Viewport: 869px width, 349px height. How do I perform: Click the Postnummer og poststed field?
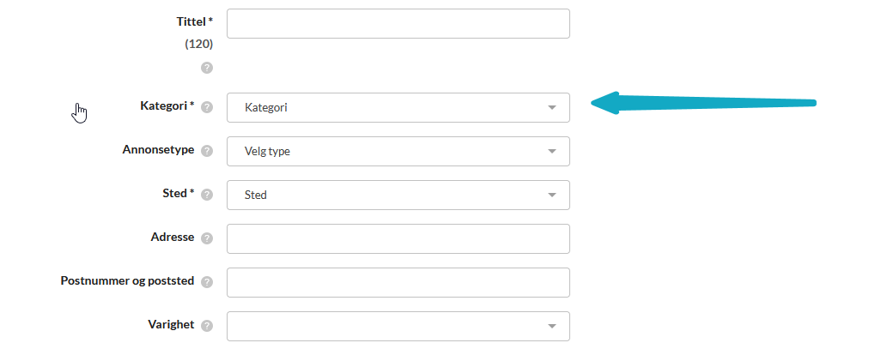point(398,282)
